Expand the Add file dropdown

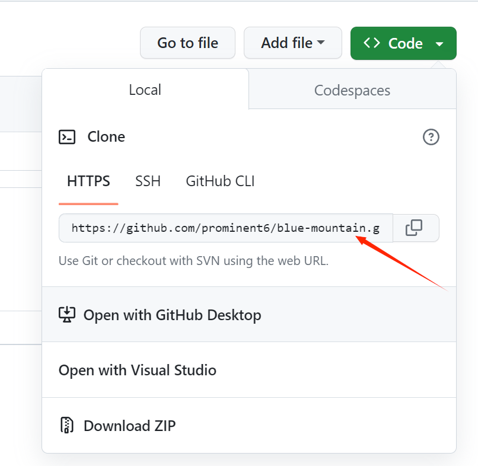click(321, 43)
